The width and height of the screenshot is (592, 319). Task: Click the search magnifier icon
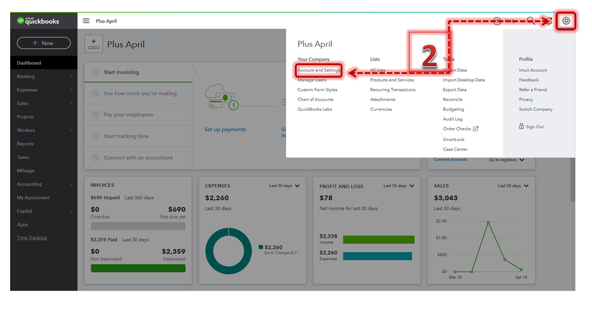tap(530, 21)
